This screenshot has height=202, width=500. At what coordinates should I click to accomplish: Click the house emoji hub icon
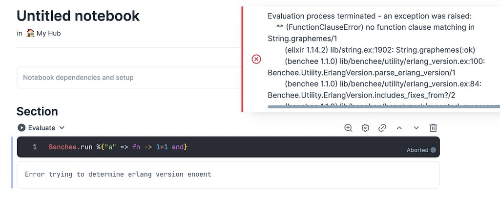(30, 33)
